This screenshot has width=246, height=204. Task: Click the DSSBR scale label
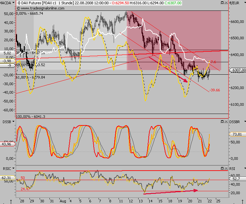point(235,122)
